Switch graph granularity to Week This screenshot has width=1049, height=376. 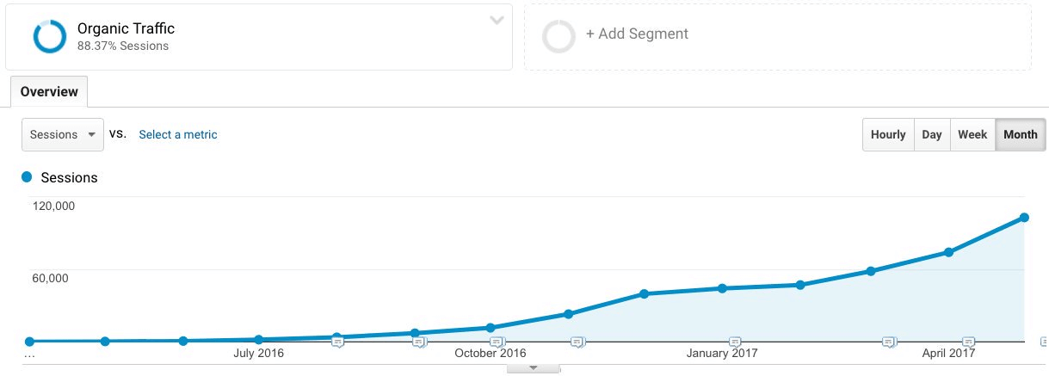[972, 134]
